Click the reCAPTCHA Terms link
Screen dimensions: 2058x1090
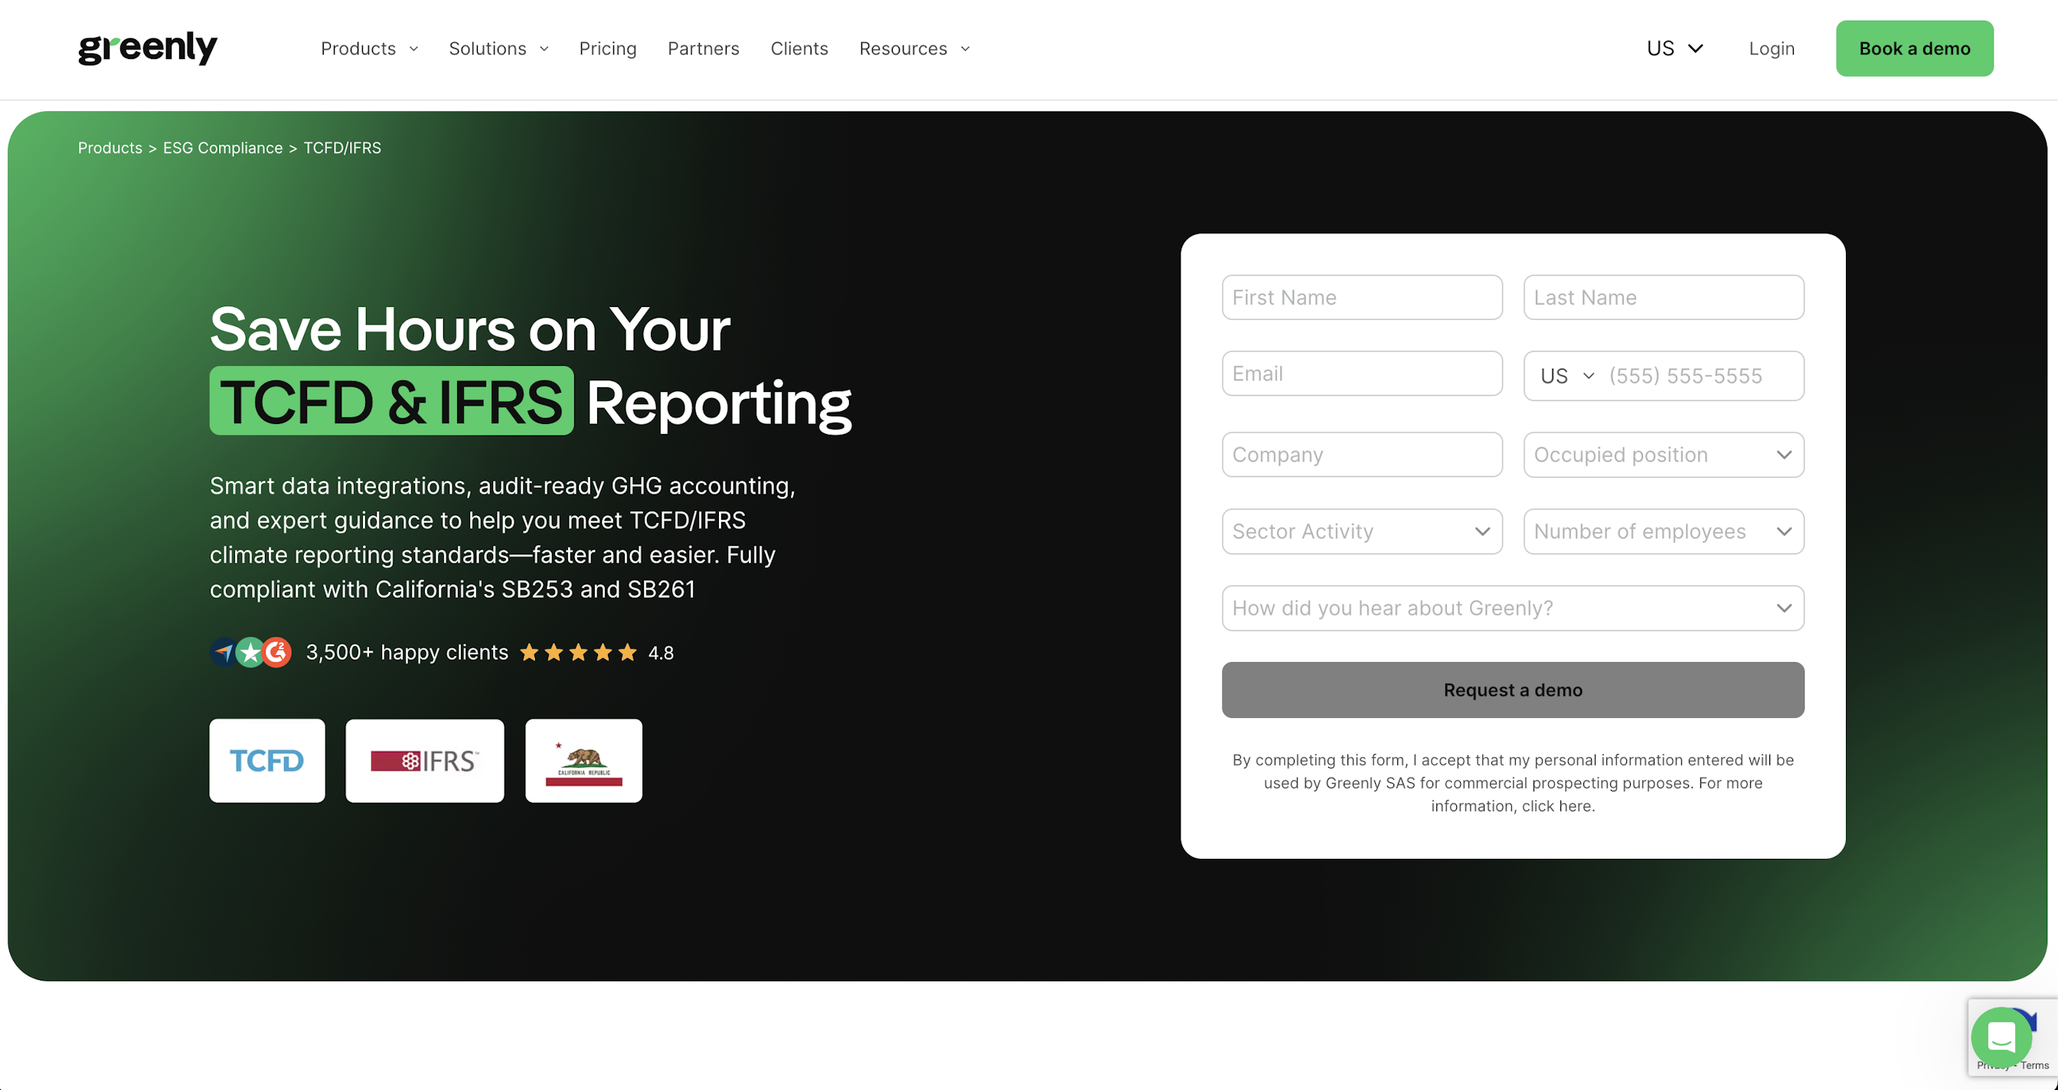[x=2035, y=1066]
